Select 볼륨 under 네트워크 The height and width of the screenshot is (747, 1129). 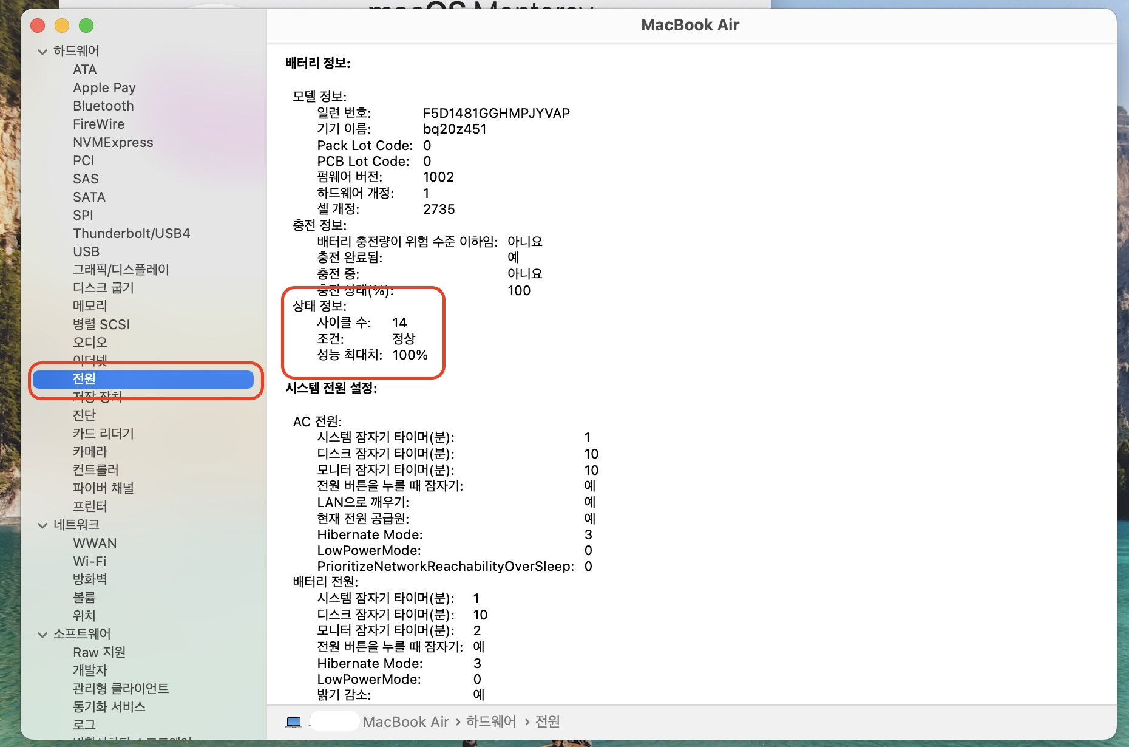pos(84,597)
